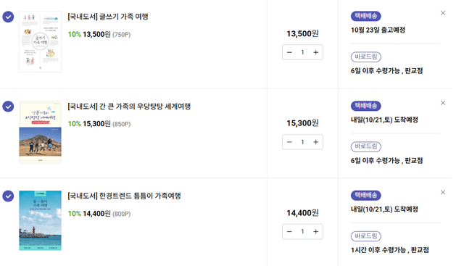Open the 글쓰기 가족 여행 book cover thumbnail
Viewport: 464px width, 266px height.
coord(41,42)
